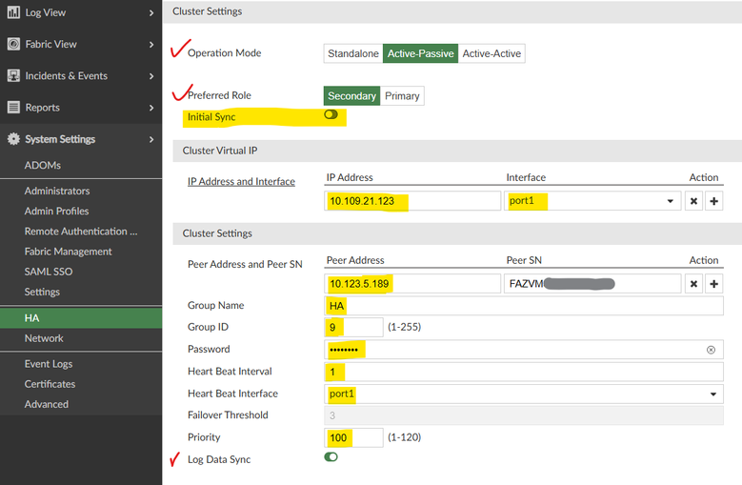The height and width of the screenshot is (485, 742).
Task: Switch operation mode to Active-Active
Action: point(491,53)
